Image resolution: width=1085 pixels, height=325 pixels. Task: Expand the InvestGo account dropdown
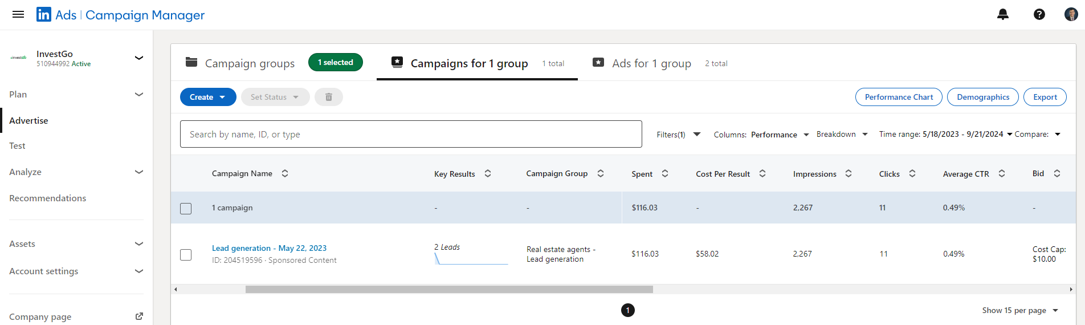[138, 58]
